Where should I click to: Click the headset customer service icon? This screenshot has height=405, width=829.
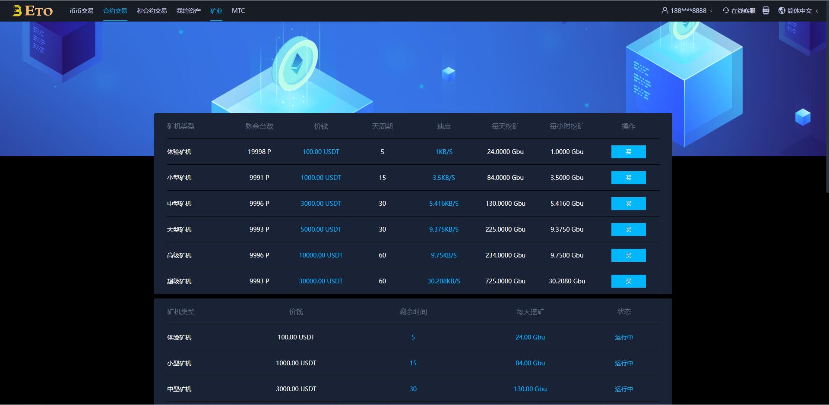click(x=725, y=10)
